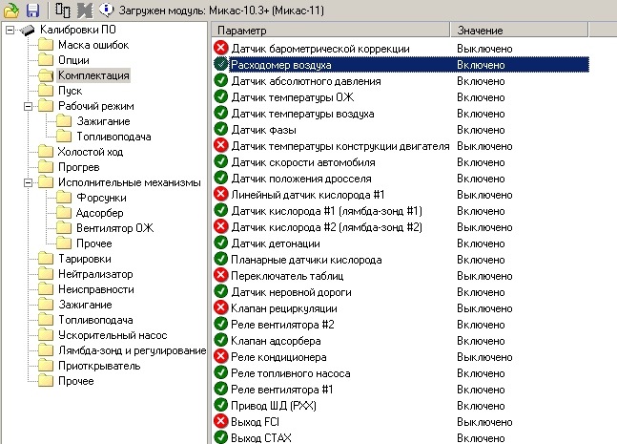Open the Холостой ход folder
The image size is (617, 444).
(x=91, y=152)
